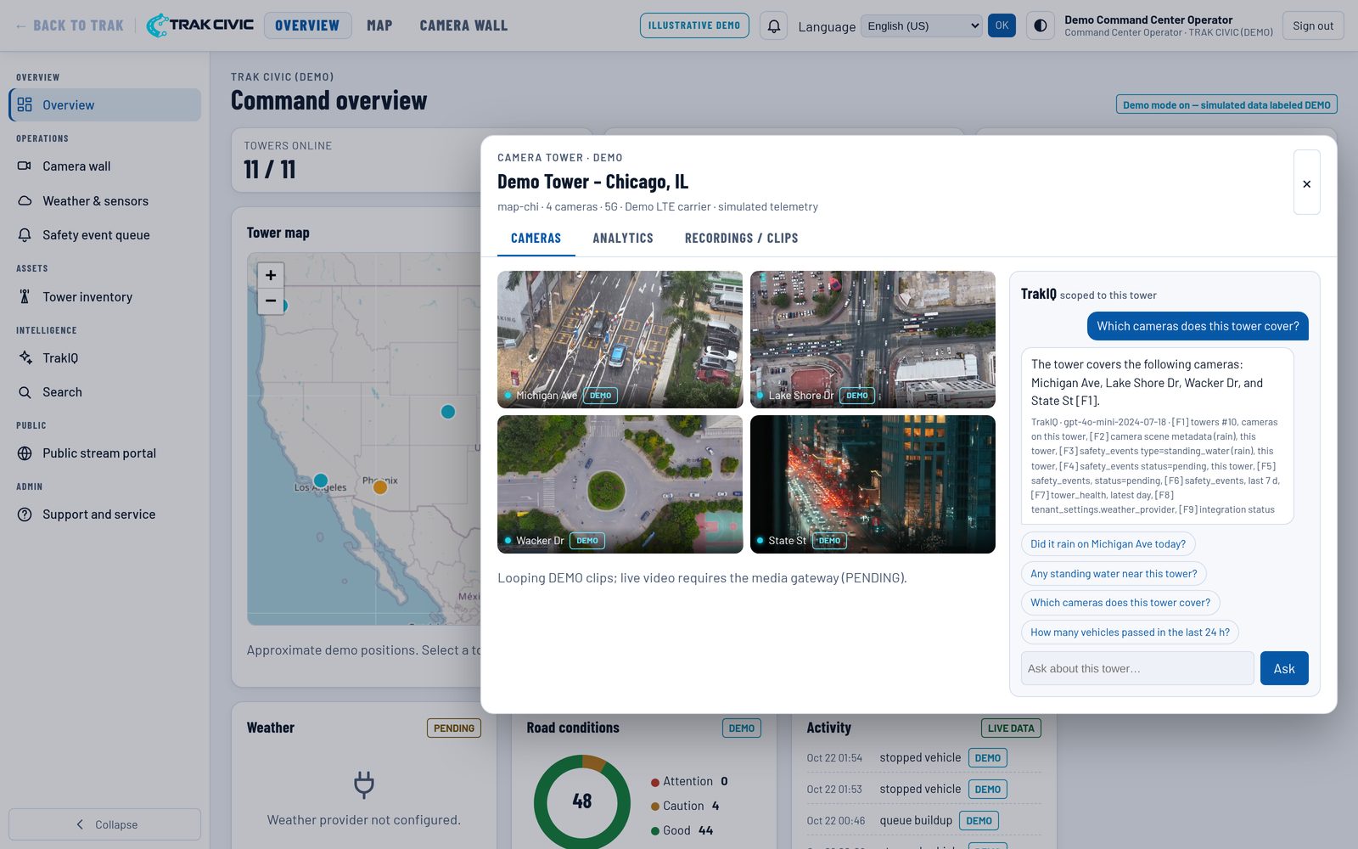Image resolution: width=1358 pixels, height=849 pixels.
Task: Switch to Map in top navigation
Action: pyautogui.click(x=379, y=25)
